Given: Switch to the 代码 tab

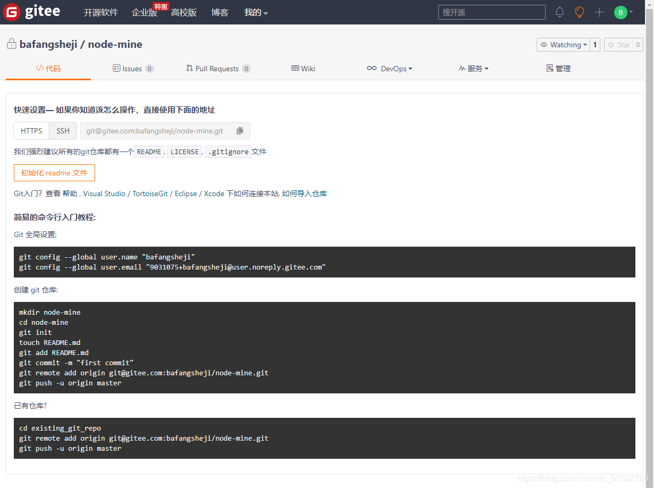Looking at the screenshot, I should pyautogui.click(x=48, y=69).
